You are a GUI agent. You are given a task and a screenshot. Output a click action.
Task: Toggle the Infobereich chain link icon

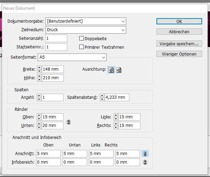(145, 162)
